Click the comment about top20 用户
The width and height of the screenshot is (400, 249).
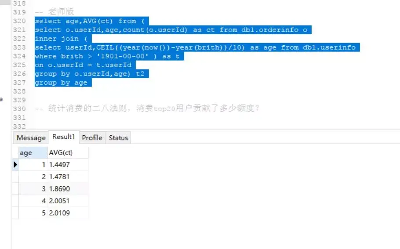147,108
